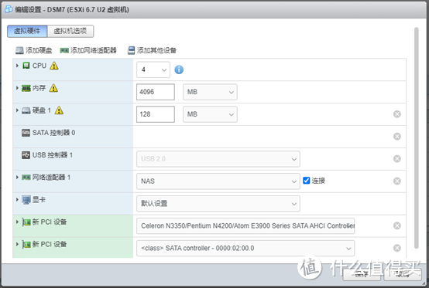Viewport: 429px width, 288px height.
Task: Open the disk unit MB dropdown
Action: [x=210, y=114]
